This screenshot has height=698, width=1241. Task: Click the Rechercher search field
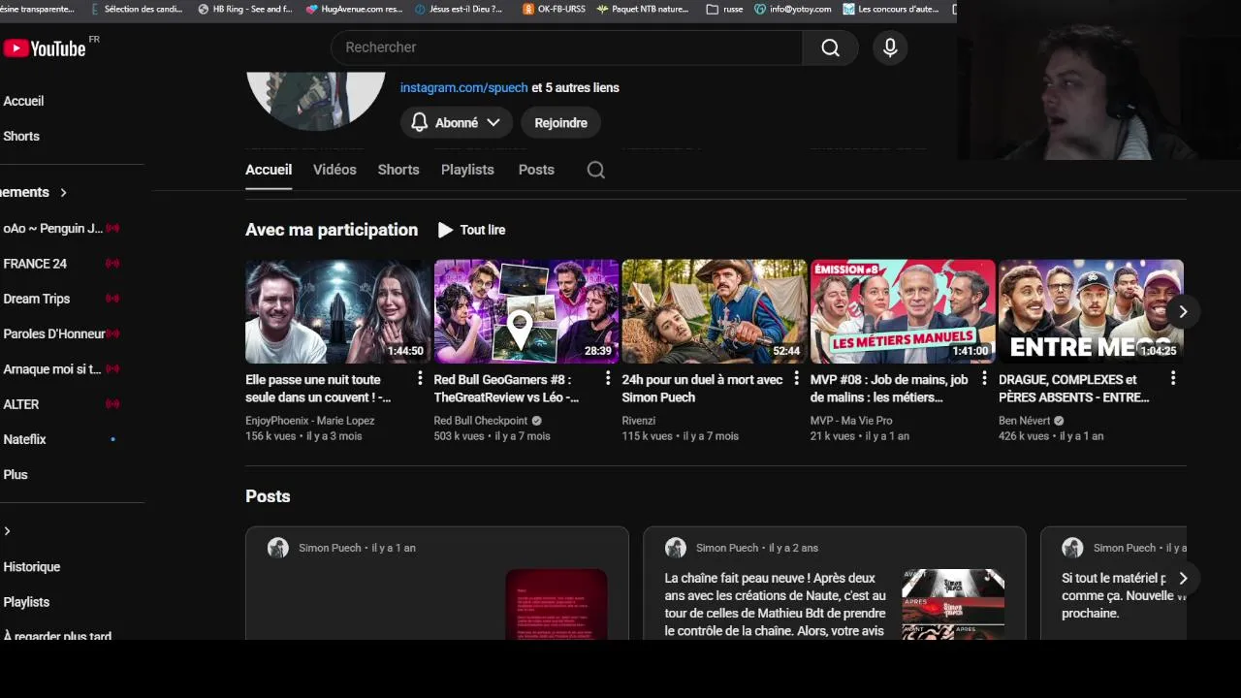(566, 48)
